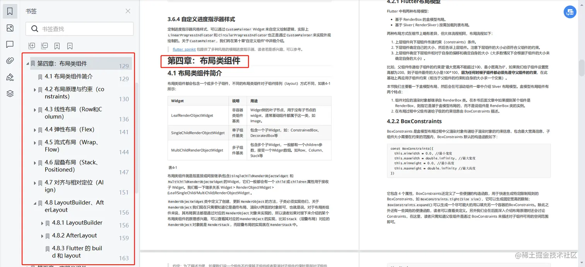Open the flutter_spinkit hyperlink
Viewport: 585px width, 267px height.
[184, 49]
